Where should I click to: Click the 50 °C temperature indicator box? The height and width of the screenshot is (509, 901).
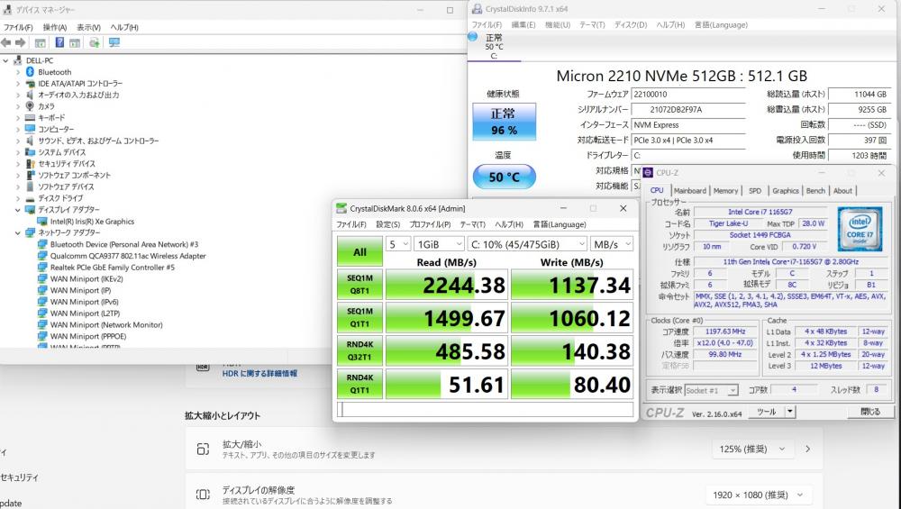[504, 177]
